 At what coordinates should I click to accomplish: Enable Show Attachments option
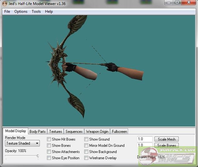tap(49, 152)
